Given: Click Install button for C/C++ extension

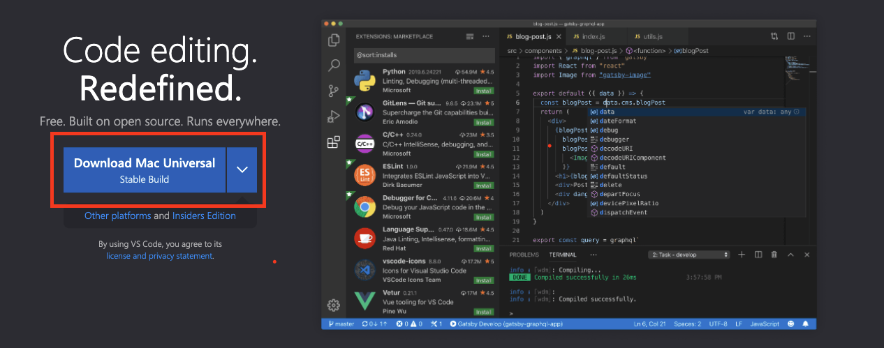Looking at the screenshot, I should click(483, 153).
